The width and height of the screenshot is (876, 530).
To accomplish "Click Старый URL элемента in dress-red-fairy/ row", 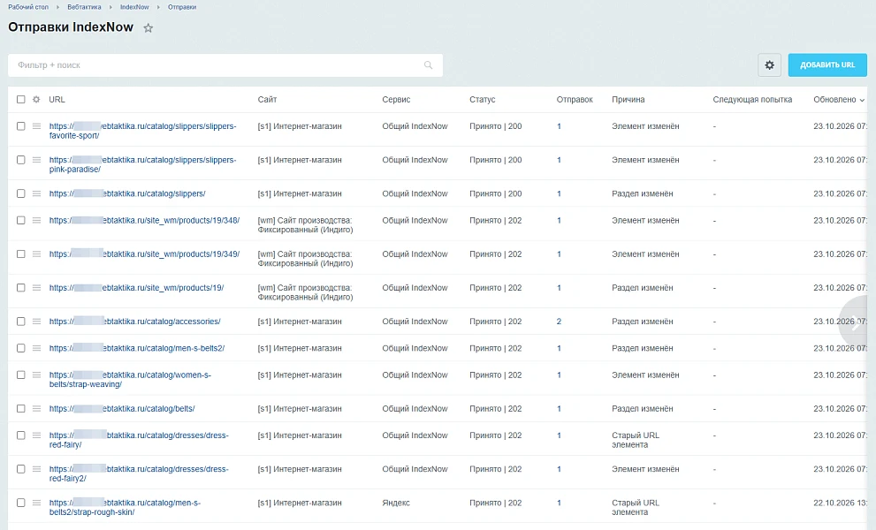I will tap(636, 440).
